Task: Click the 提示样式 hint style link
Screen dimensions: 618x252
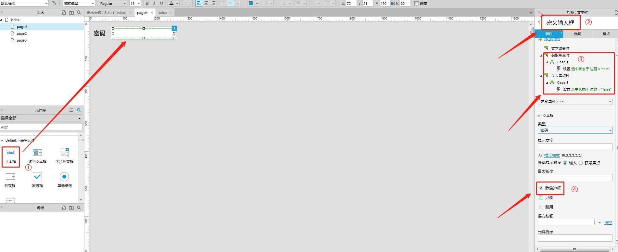Action: (552, 155)
